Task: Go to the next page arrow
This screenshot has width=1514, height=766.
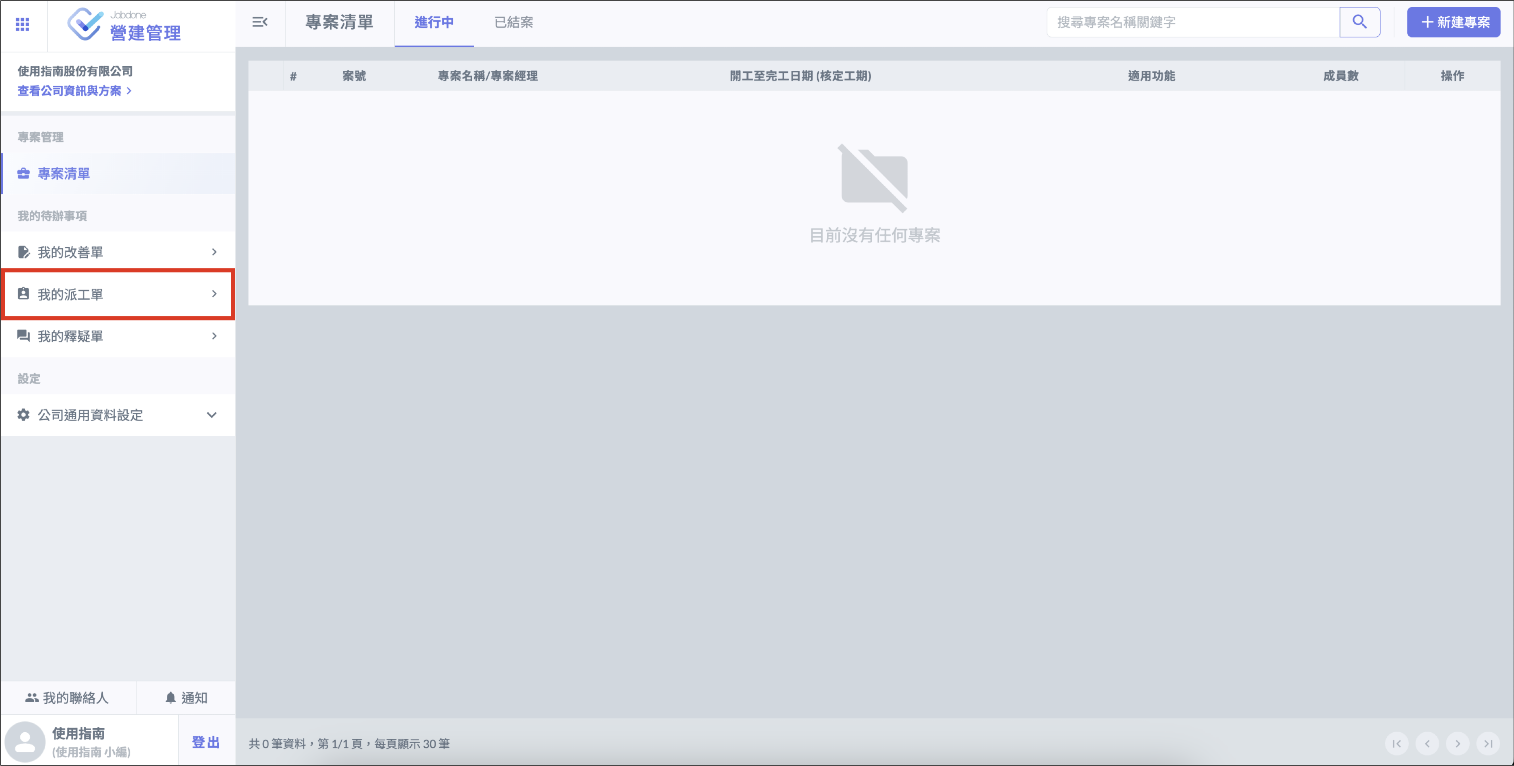Action: tap(1457, 744)
